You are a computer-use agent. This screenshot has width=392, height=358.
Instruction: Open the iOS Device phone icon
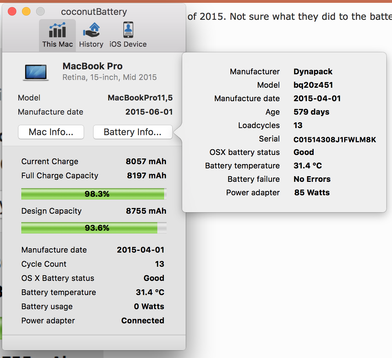tap(128, 30)
